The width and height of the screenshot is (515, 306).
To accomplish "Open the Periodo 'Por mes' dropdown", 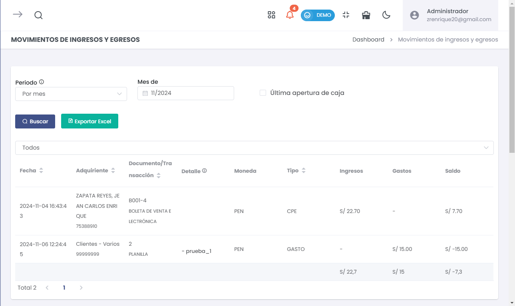I will coord(71,94).
